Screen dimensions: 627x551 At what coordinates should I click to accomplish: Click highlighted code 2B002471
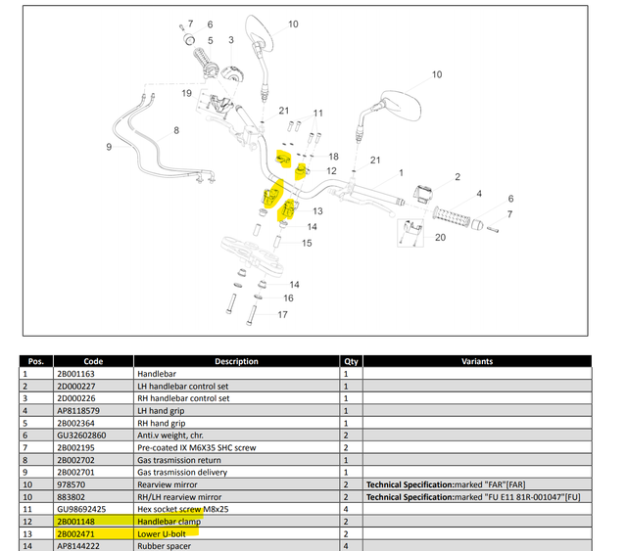point(75,533)
